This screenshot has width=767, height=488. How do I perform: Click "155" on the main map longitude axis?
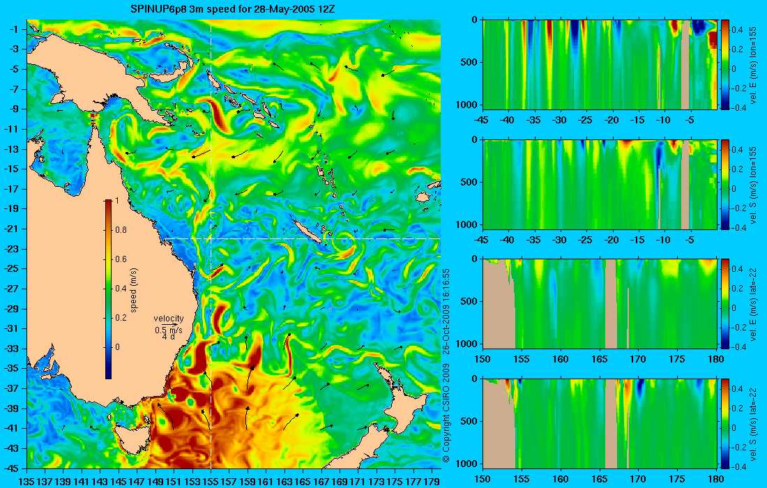(211, 482)
